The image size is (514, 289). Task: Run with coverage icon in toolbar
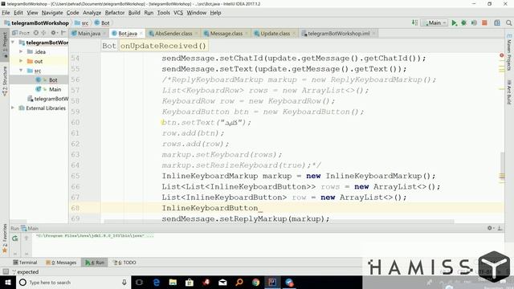tap(474, 23)
